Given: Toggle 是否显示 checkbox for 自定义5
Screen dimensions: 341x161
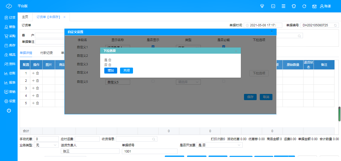Looking at the screenshot, I should click(153, 81).
